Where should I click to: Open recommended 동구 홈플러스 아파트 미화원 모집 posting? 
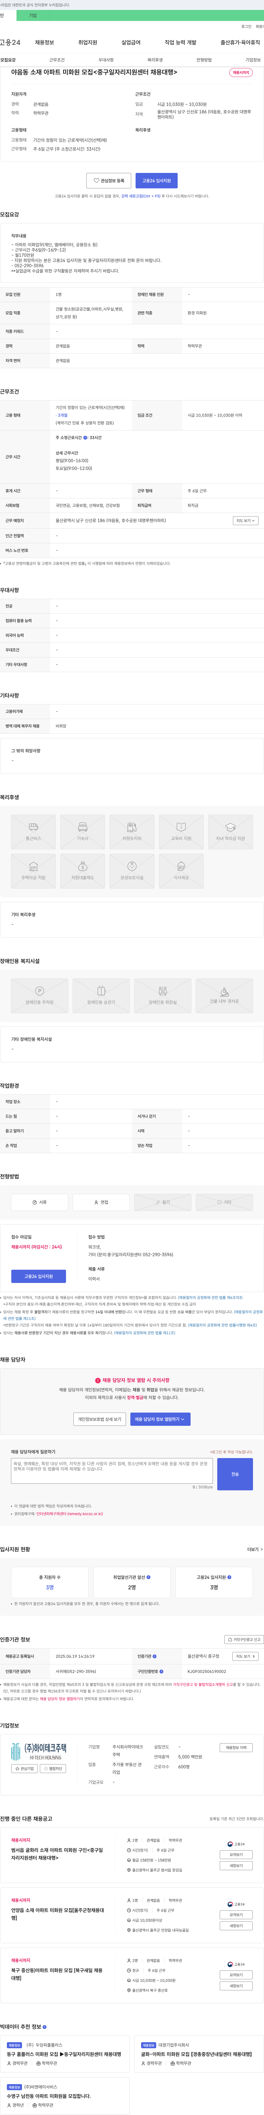(64, 2054)
